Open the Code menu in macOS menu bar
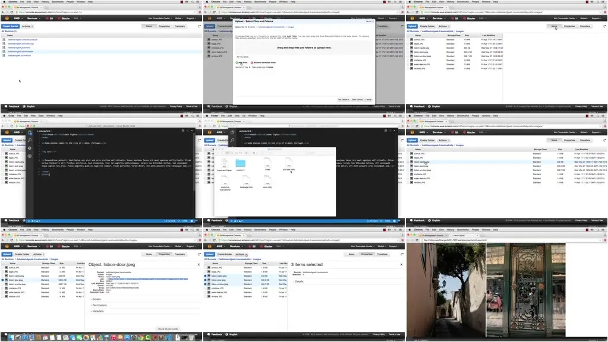Image resolution: width=608 pixels, height=342 pixels. pos(11,115)
